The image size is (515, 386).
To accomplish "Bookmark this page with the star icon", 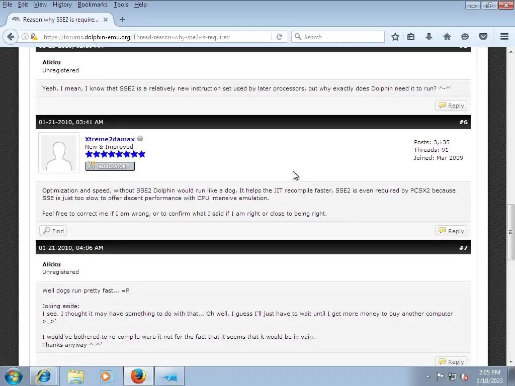I will (x=395, y=37).
